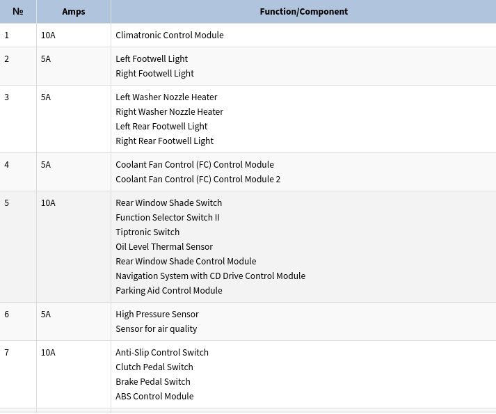Click the Tiptronic Switch entry
Viewport: 496px width, 414px height.
(x=147, y=232)
